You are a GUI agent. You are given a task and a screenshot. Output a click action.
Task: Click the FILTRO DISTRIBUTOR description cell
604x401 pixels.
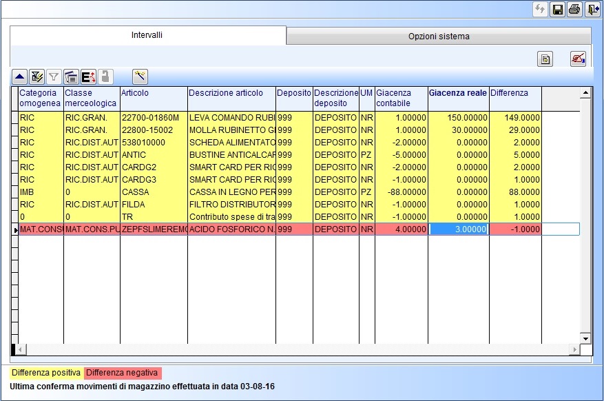tap(231, 204)
